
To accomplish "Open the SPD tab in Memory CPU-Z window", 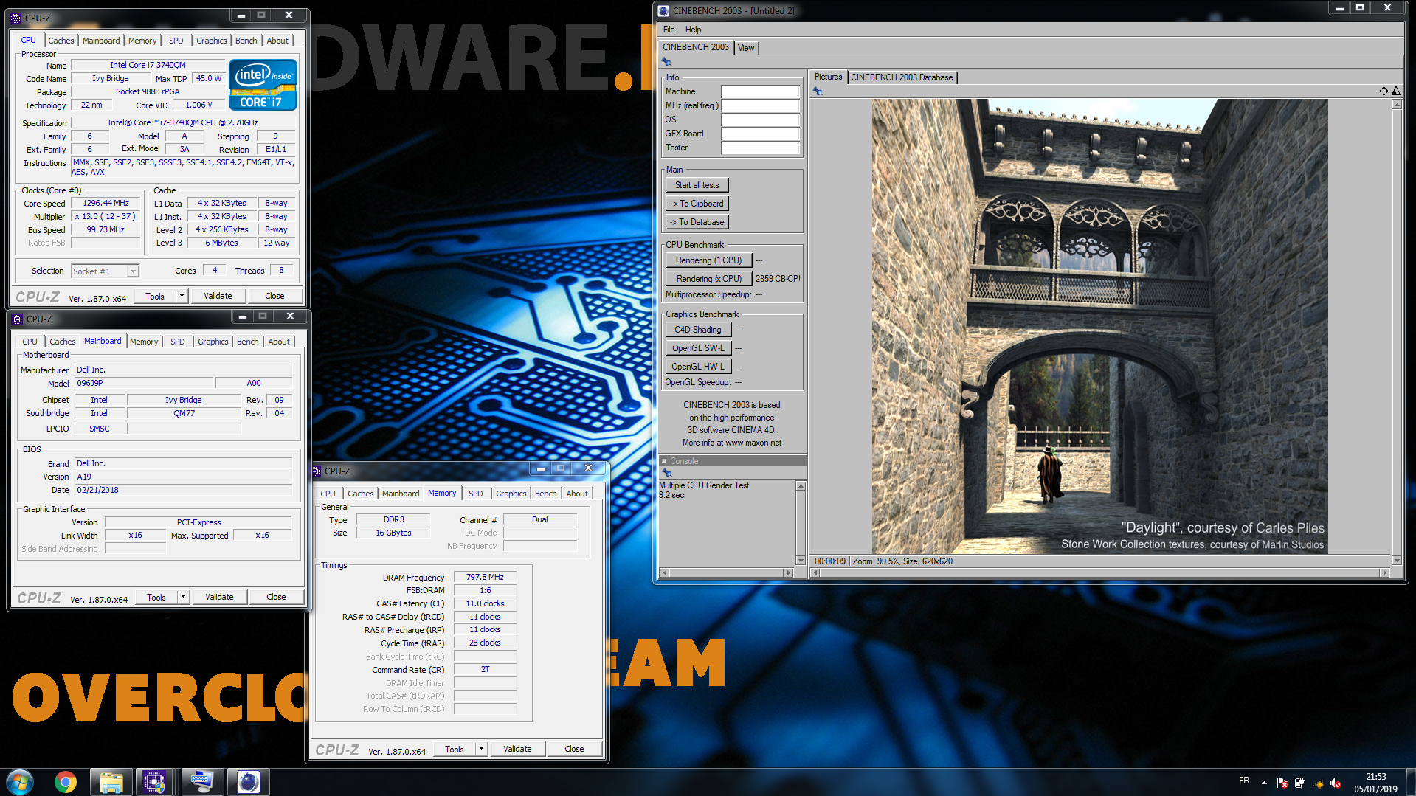I will point(476,494).
